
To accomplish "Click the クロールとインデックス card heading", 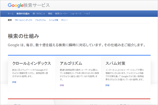I will [x=32, y=64].
